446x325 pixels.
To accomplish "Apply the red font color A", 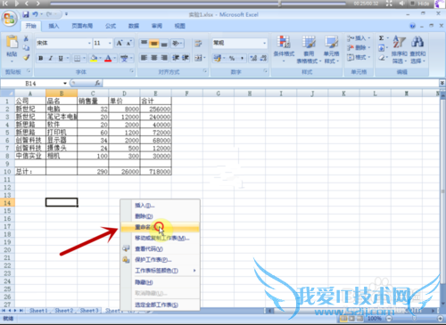I will (108, 58).
